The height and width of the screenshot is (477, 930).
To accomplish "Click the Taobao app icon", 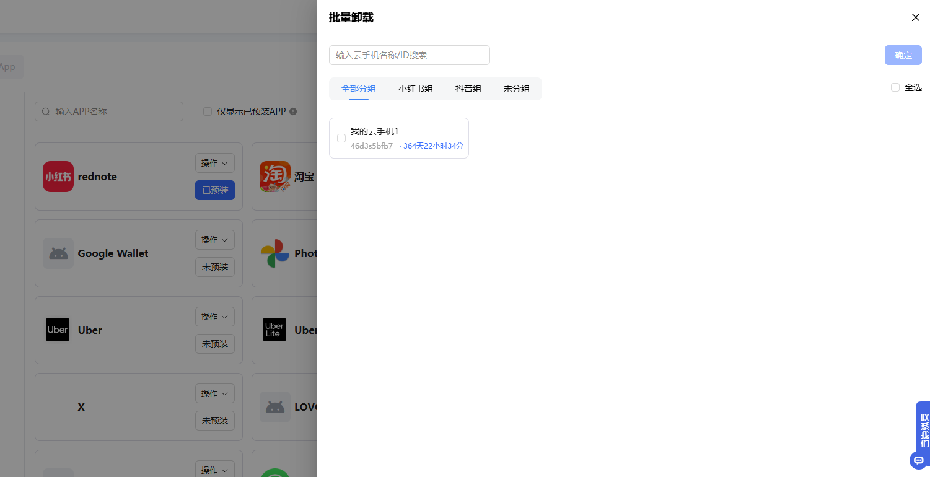I will click(275, 177).
